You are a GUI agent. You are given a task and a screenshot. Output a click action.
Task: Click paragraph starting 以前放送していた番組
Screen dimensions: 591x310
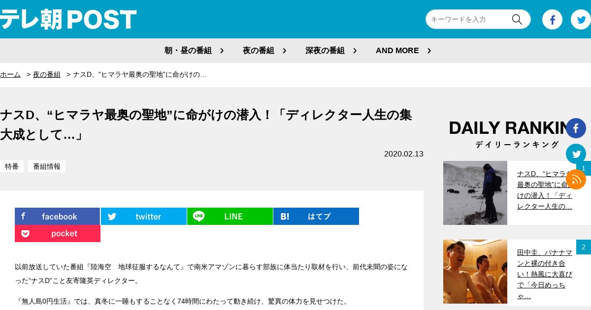click(211, 274)
